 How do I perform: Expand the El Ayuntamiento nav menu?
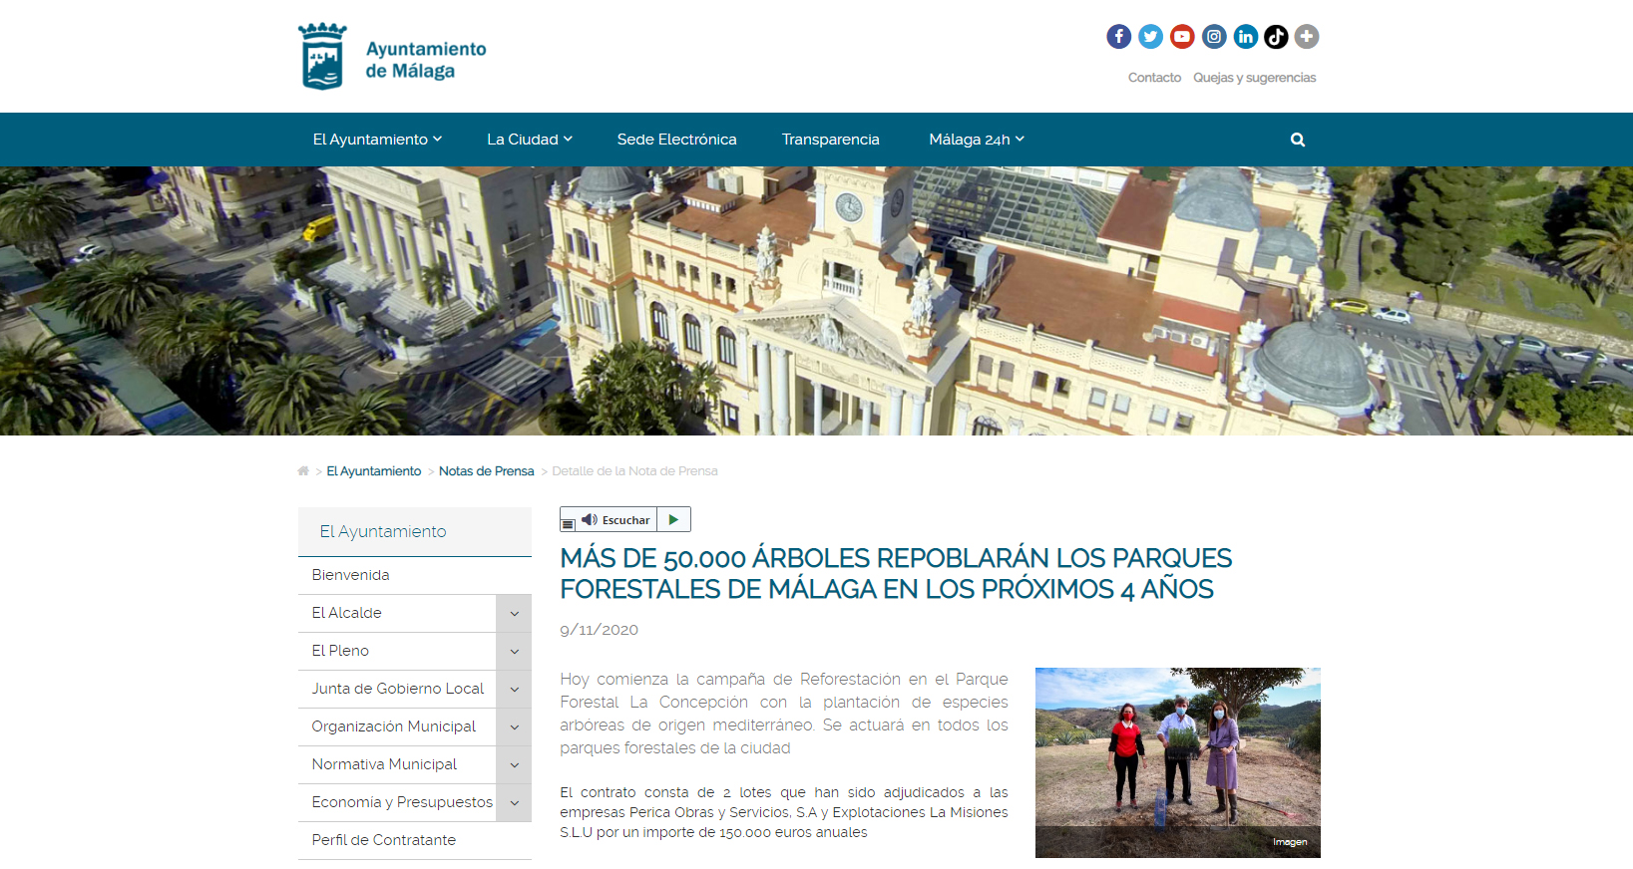pos(377,140)
